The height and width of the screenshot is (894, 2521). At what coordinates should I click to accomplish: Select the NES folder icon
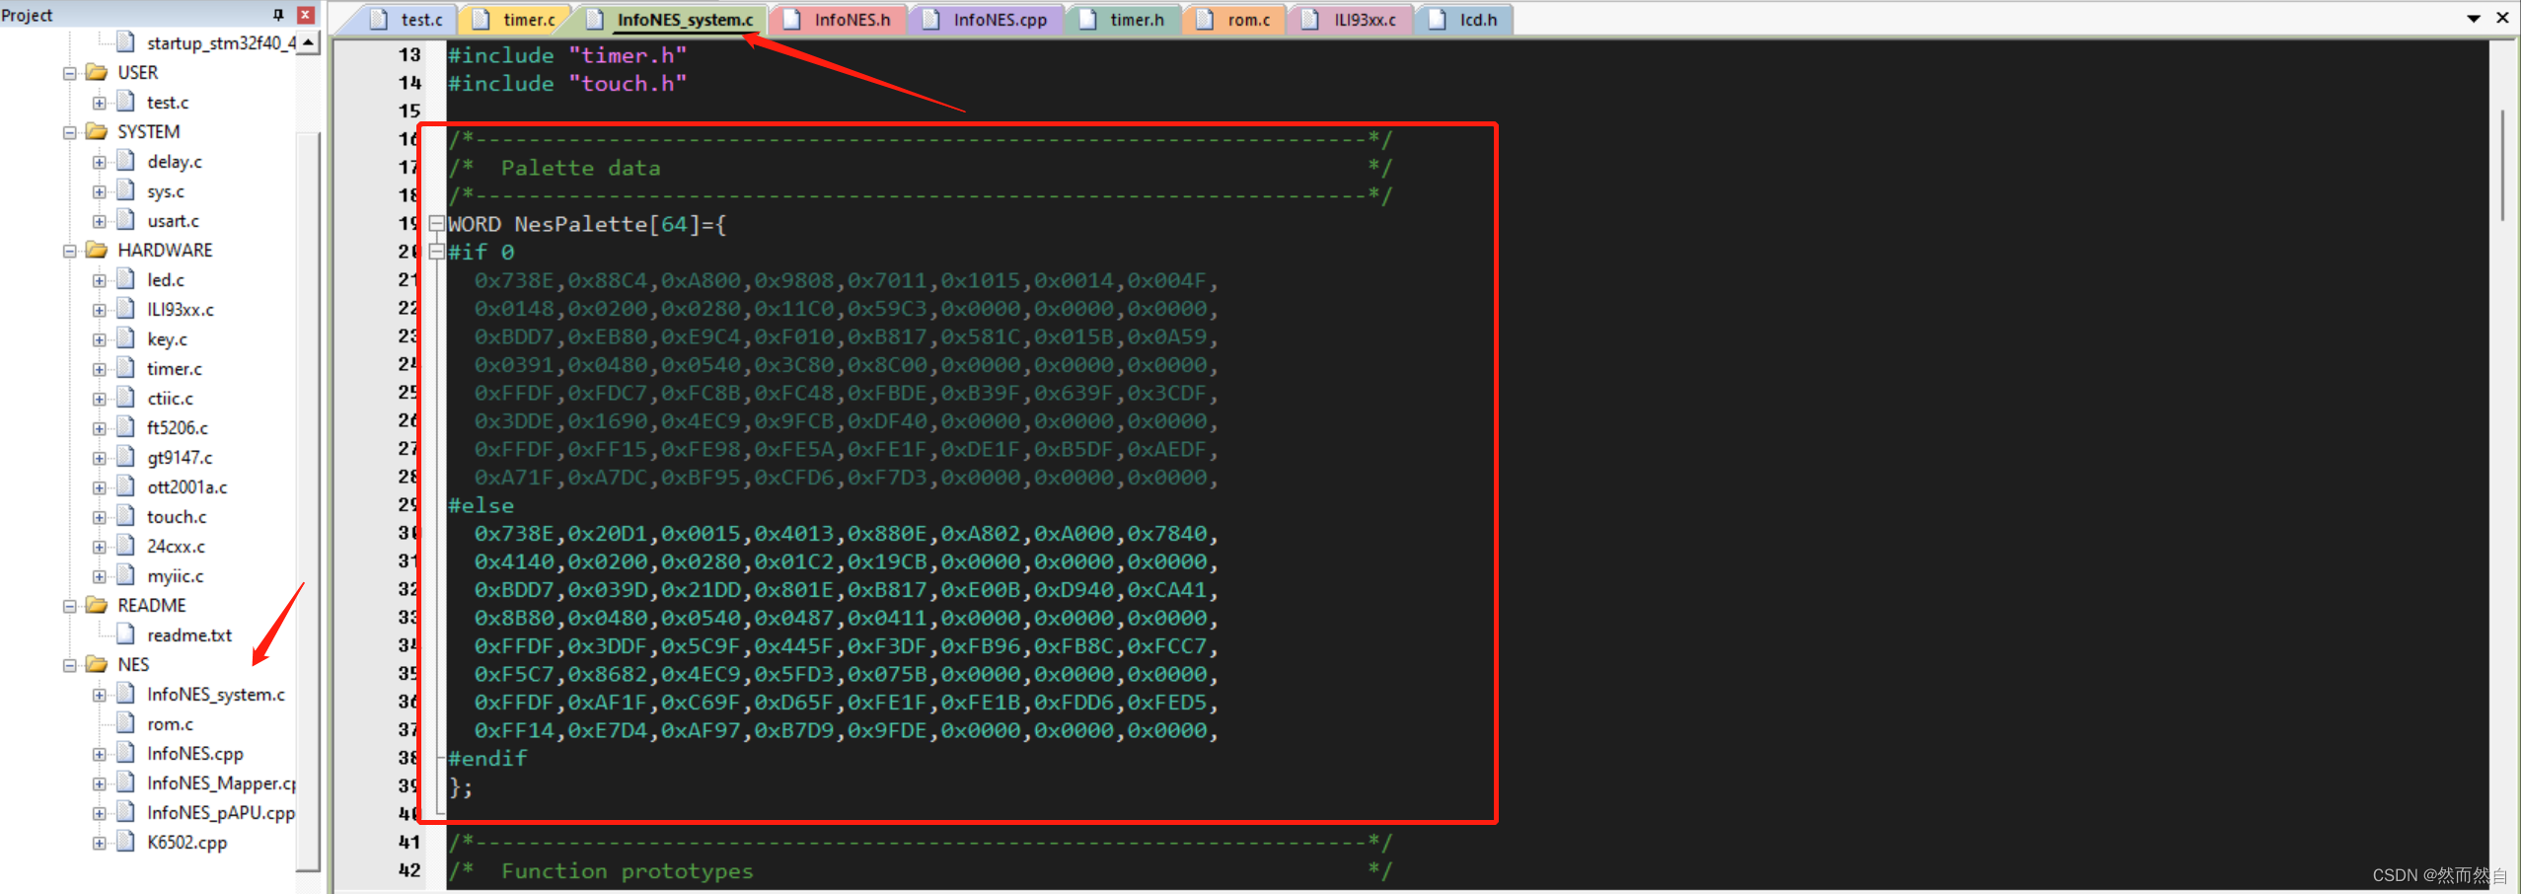[x=97, y=664]
